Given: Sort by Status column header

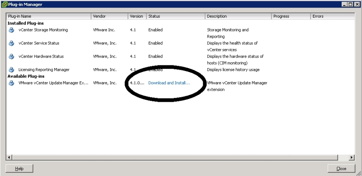Looking at the screenshot, I should click(x=176, y=16).
